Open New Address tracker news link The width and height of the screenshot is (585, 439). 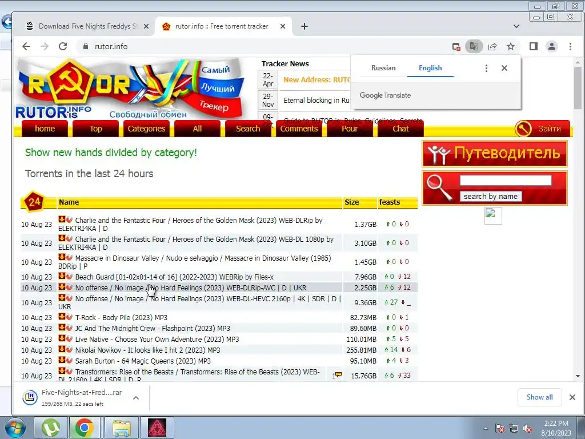tap(316, 79)
